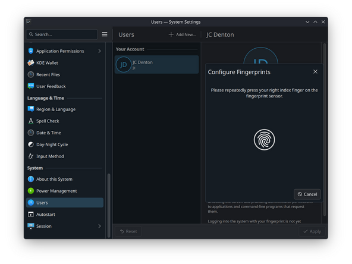Image resolution: width=352 pixels, height=264 pixels.
Task: Click the Spell Check letter icon
Action: point(31,121)
